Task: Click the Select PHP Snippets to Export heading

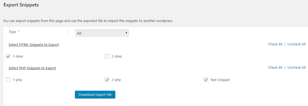Action: click(32, 68)
